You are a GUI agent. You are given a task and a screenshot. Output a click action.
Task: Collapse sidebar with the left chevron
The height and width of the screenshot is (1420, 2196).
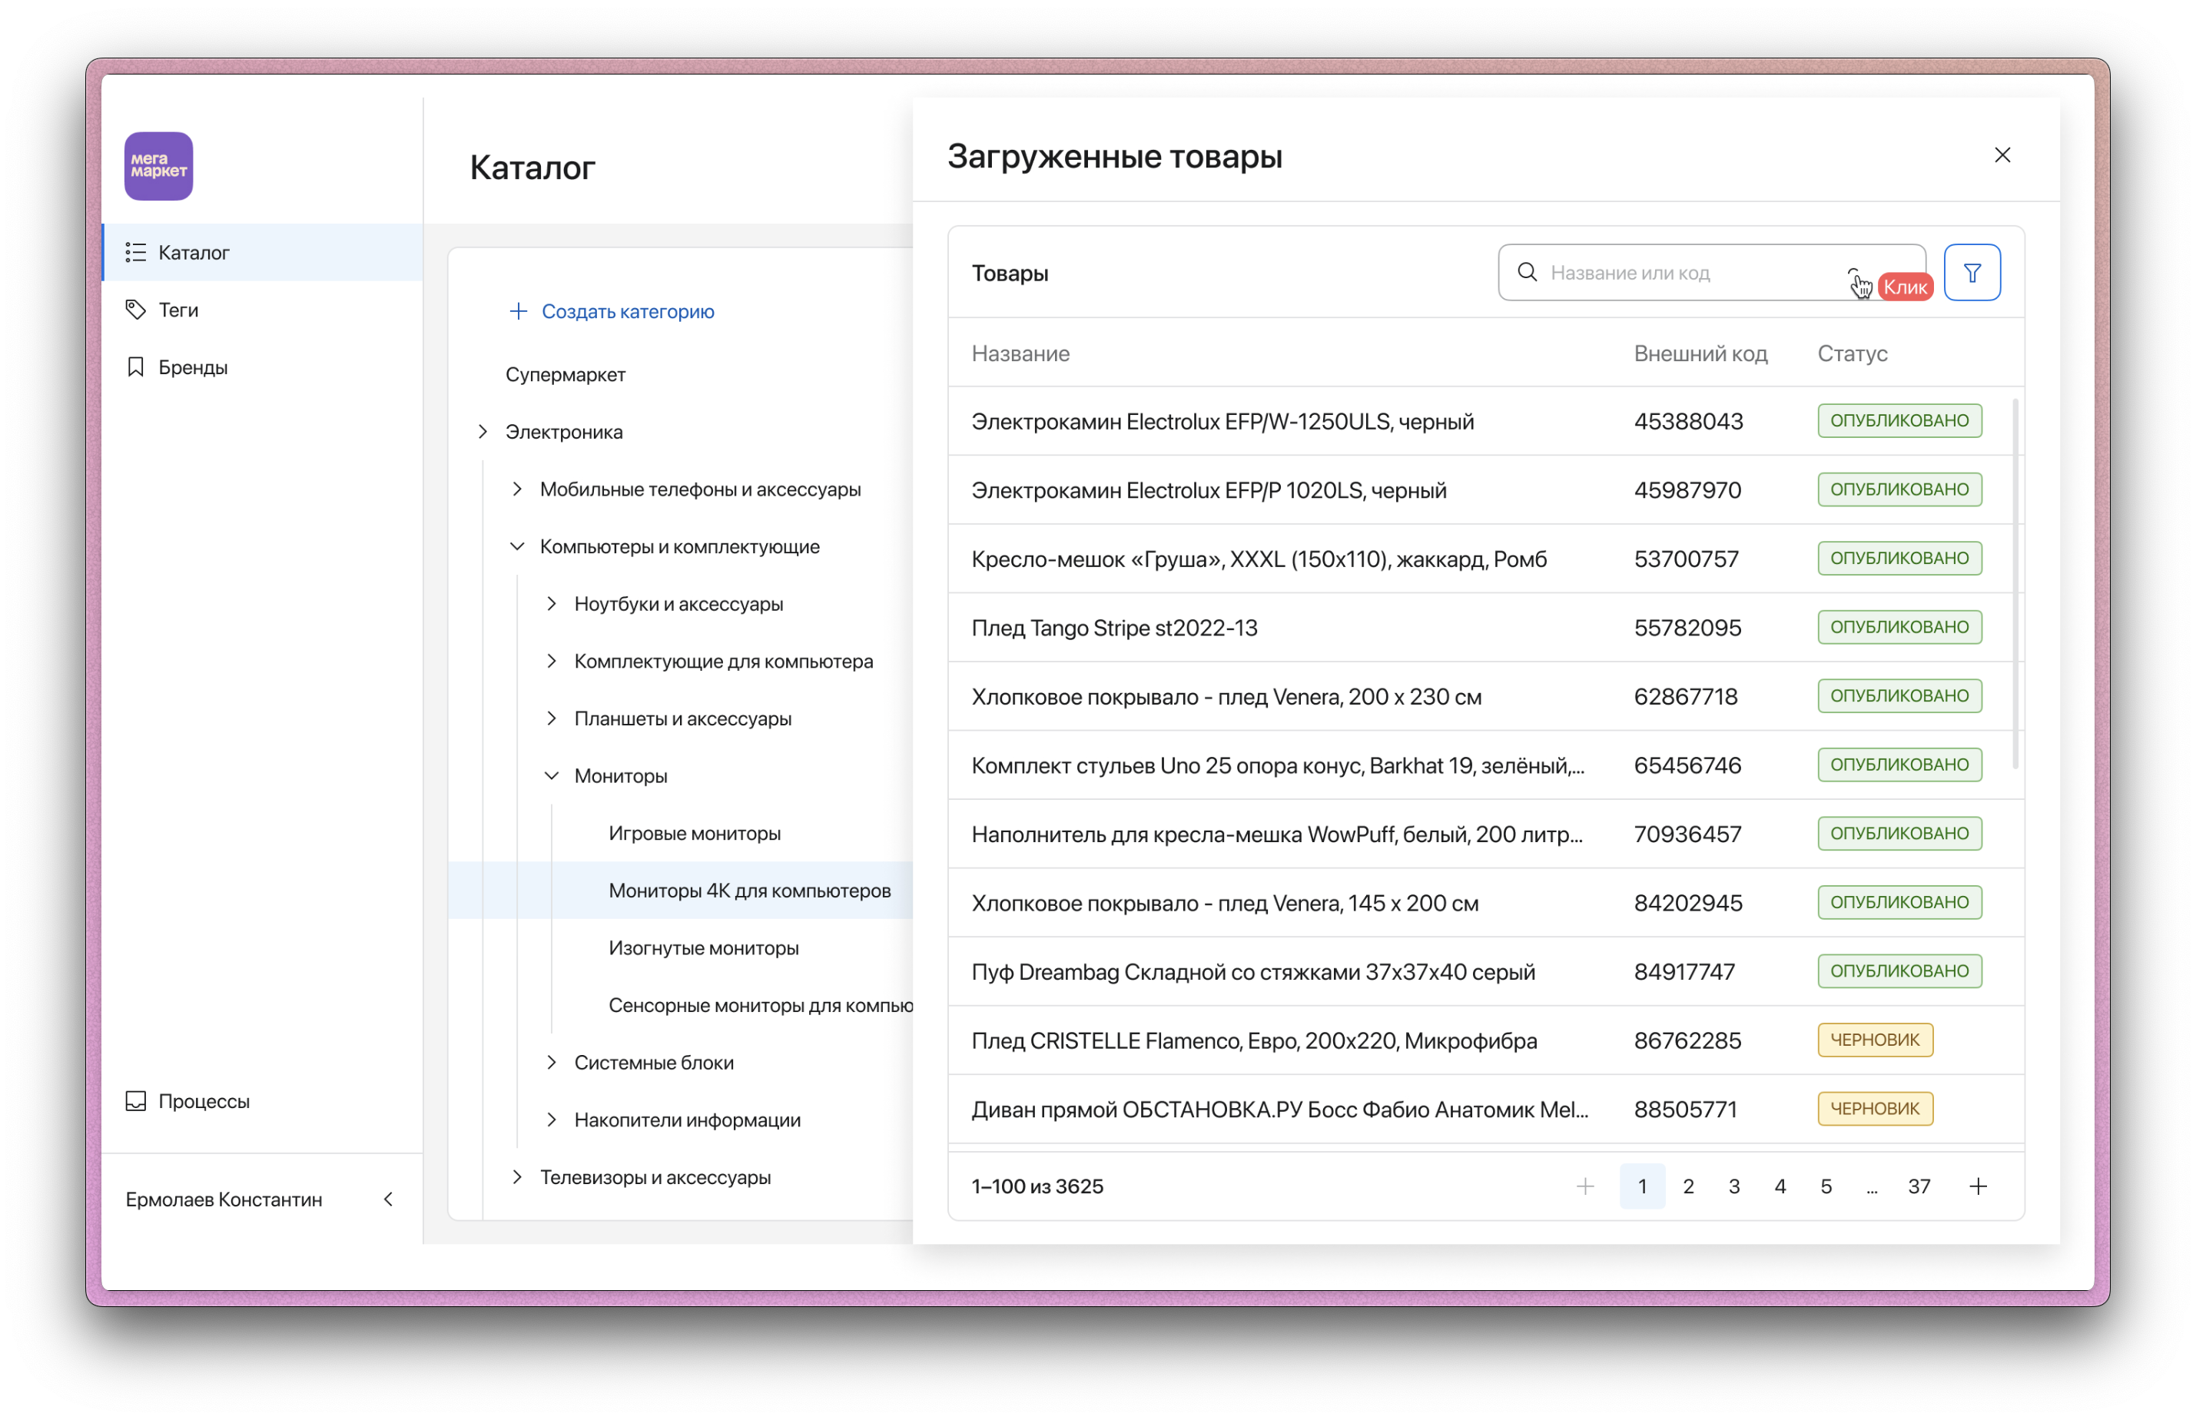point(388,1199)
